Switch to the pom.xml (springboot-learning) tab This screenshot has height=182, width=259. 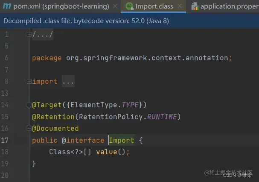61,6
